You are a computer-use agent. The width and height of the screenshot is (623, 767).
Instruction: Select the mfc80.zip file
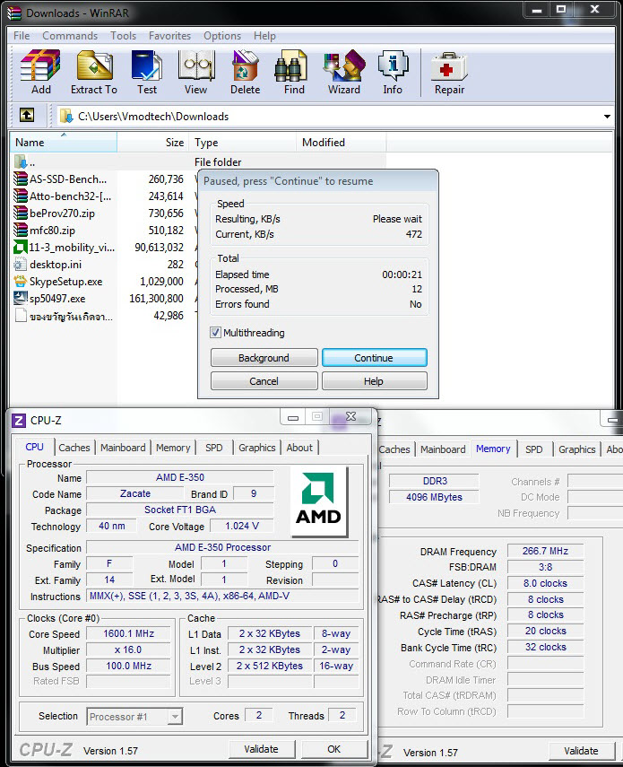click(45, 230)
